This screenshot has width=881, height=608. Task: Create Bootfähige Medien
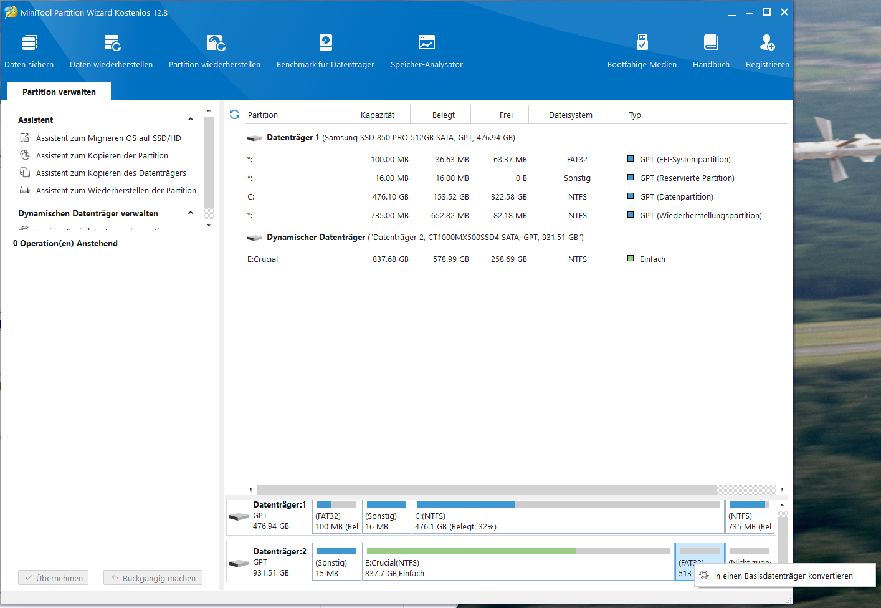[642, 51]
